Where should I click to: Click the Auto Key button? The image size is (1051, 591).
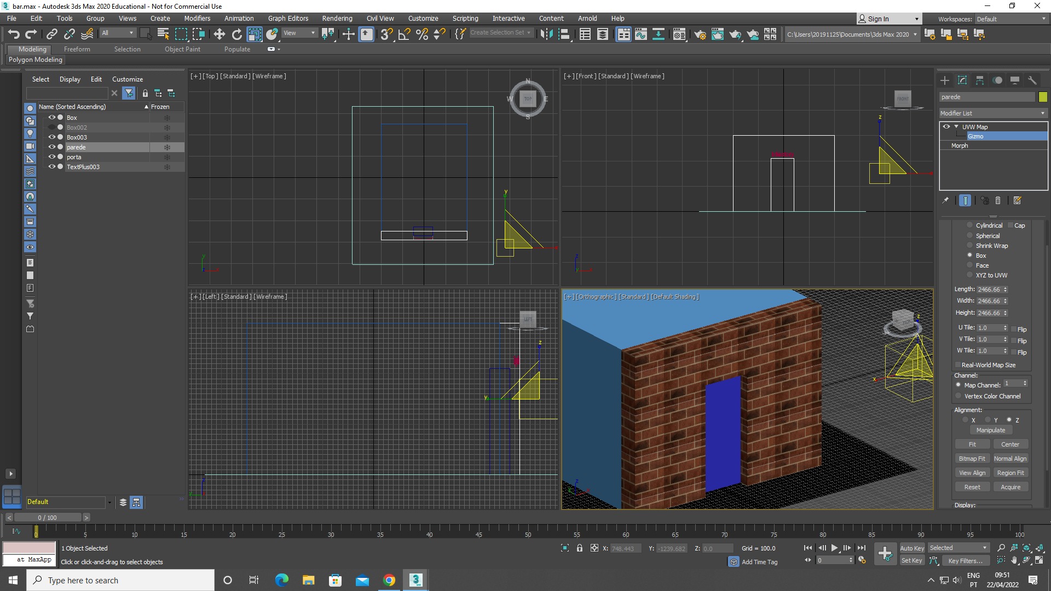click(912, 548)
